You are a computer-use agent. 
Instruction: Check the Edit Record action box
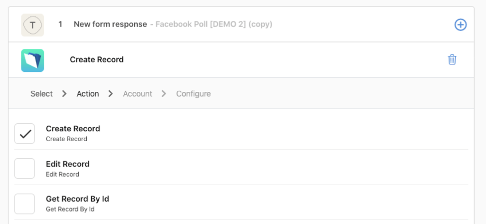point(25,169)
